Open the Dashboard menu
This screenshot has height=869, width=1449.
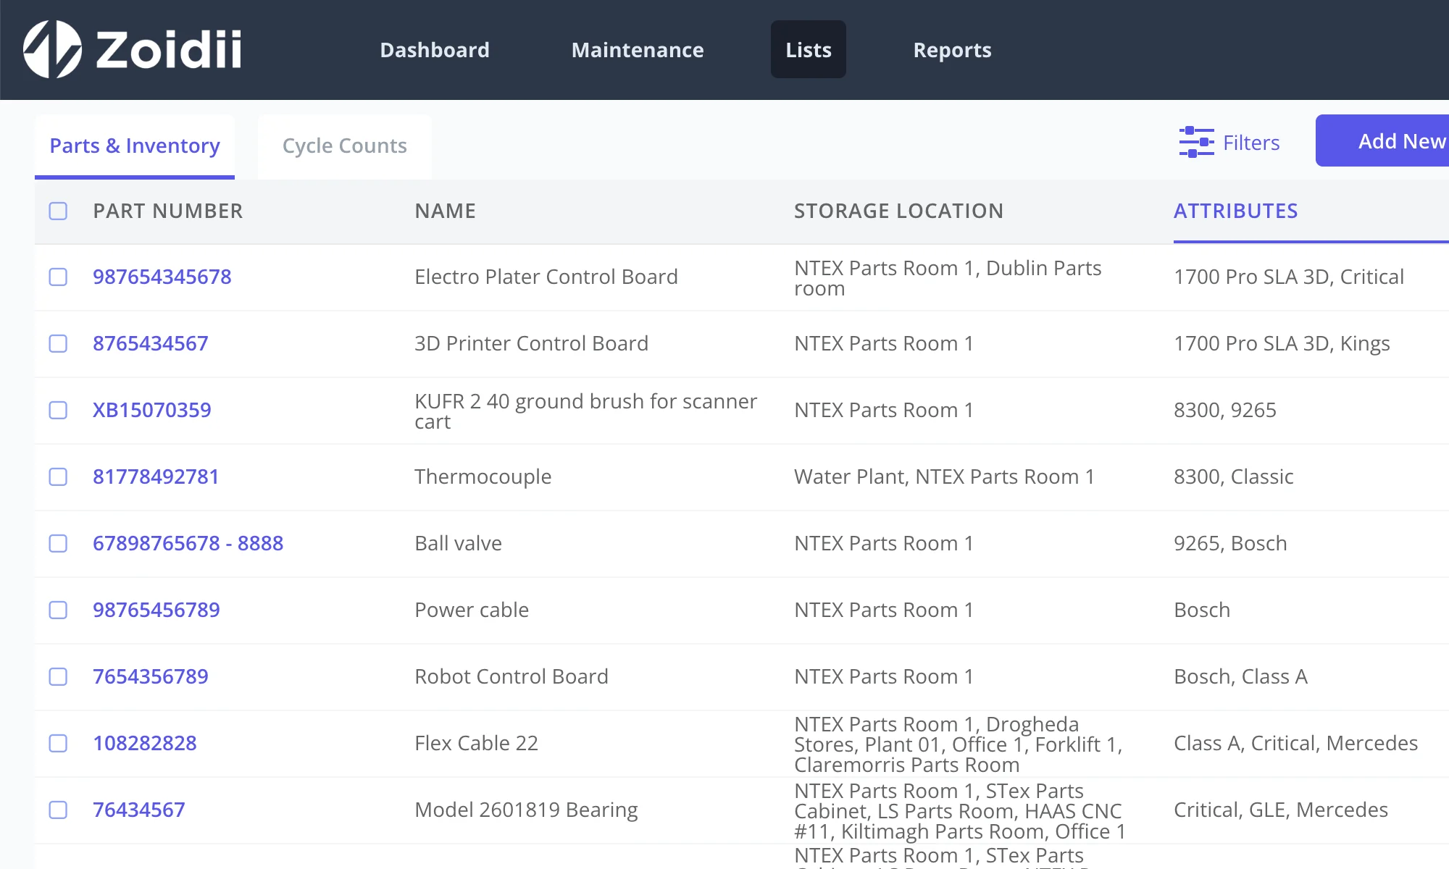pos(435,49)
